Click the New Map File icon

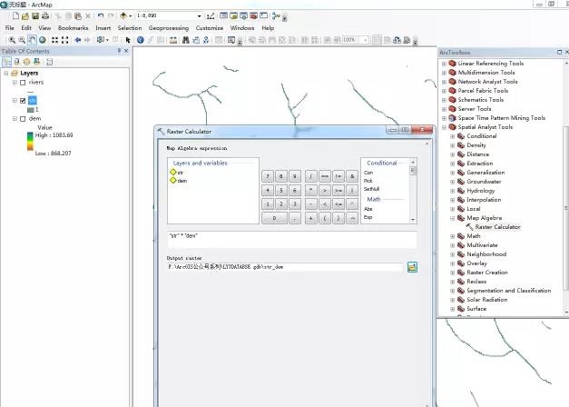(15, 15)
